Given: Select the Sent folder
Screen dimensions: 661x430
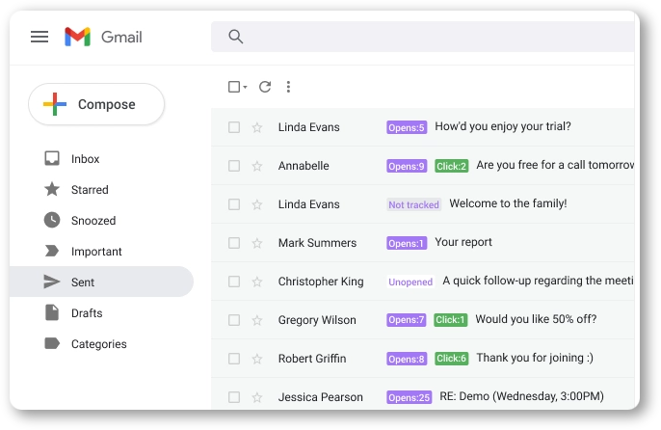Looking at the screenshot, I should click(101, 282).
